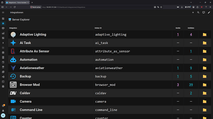Click Backup entity count 5
The height and width of the screenshot is (119, 213).
pyautogui.click(x=191, y=76)
